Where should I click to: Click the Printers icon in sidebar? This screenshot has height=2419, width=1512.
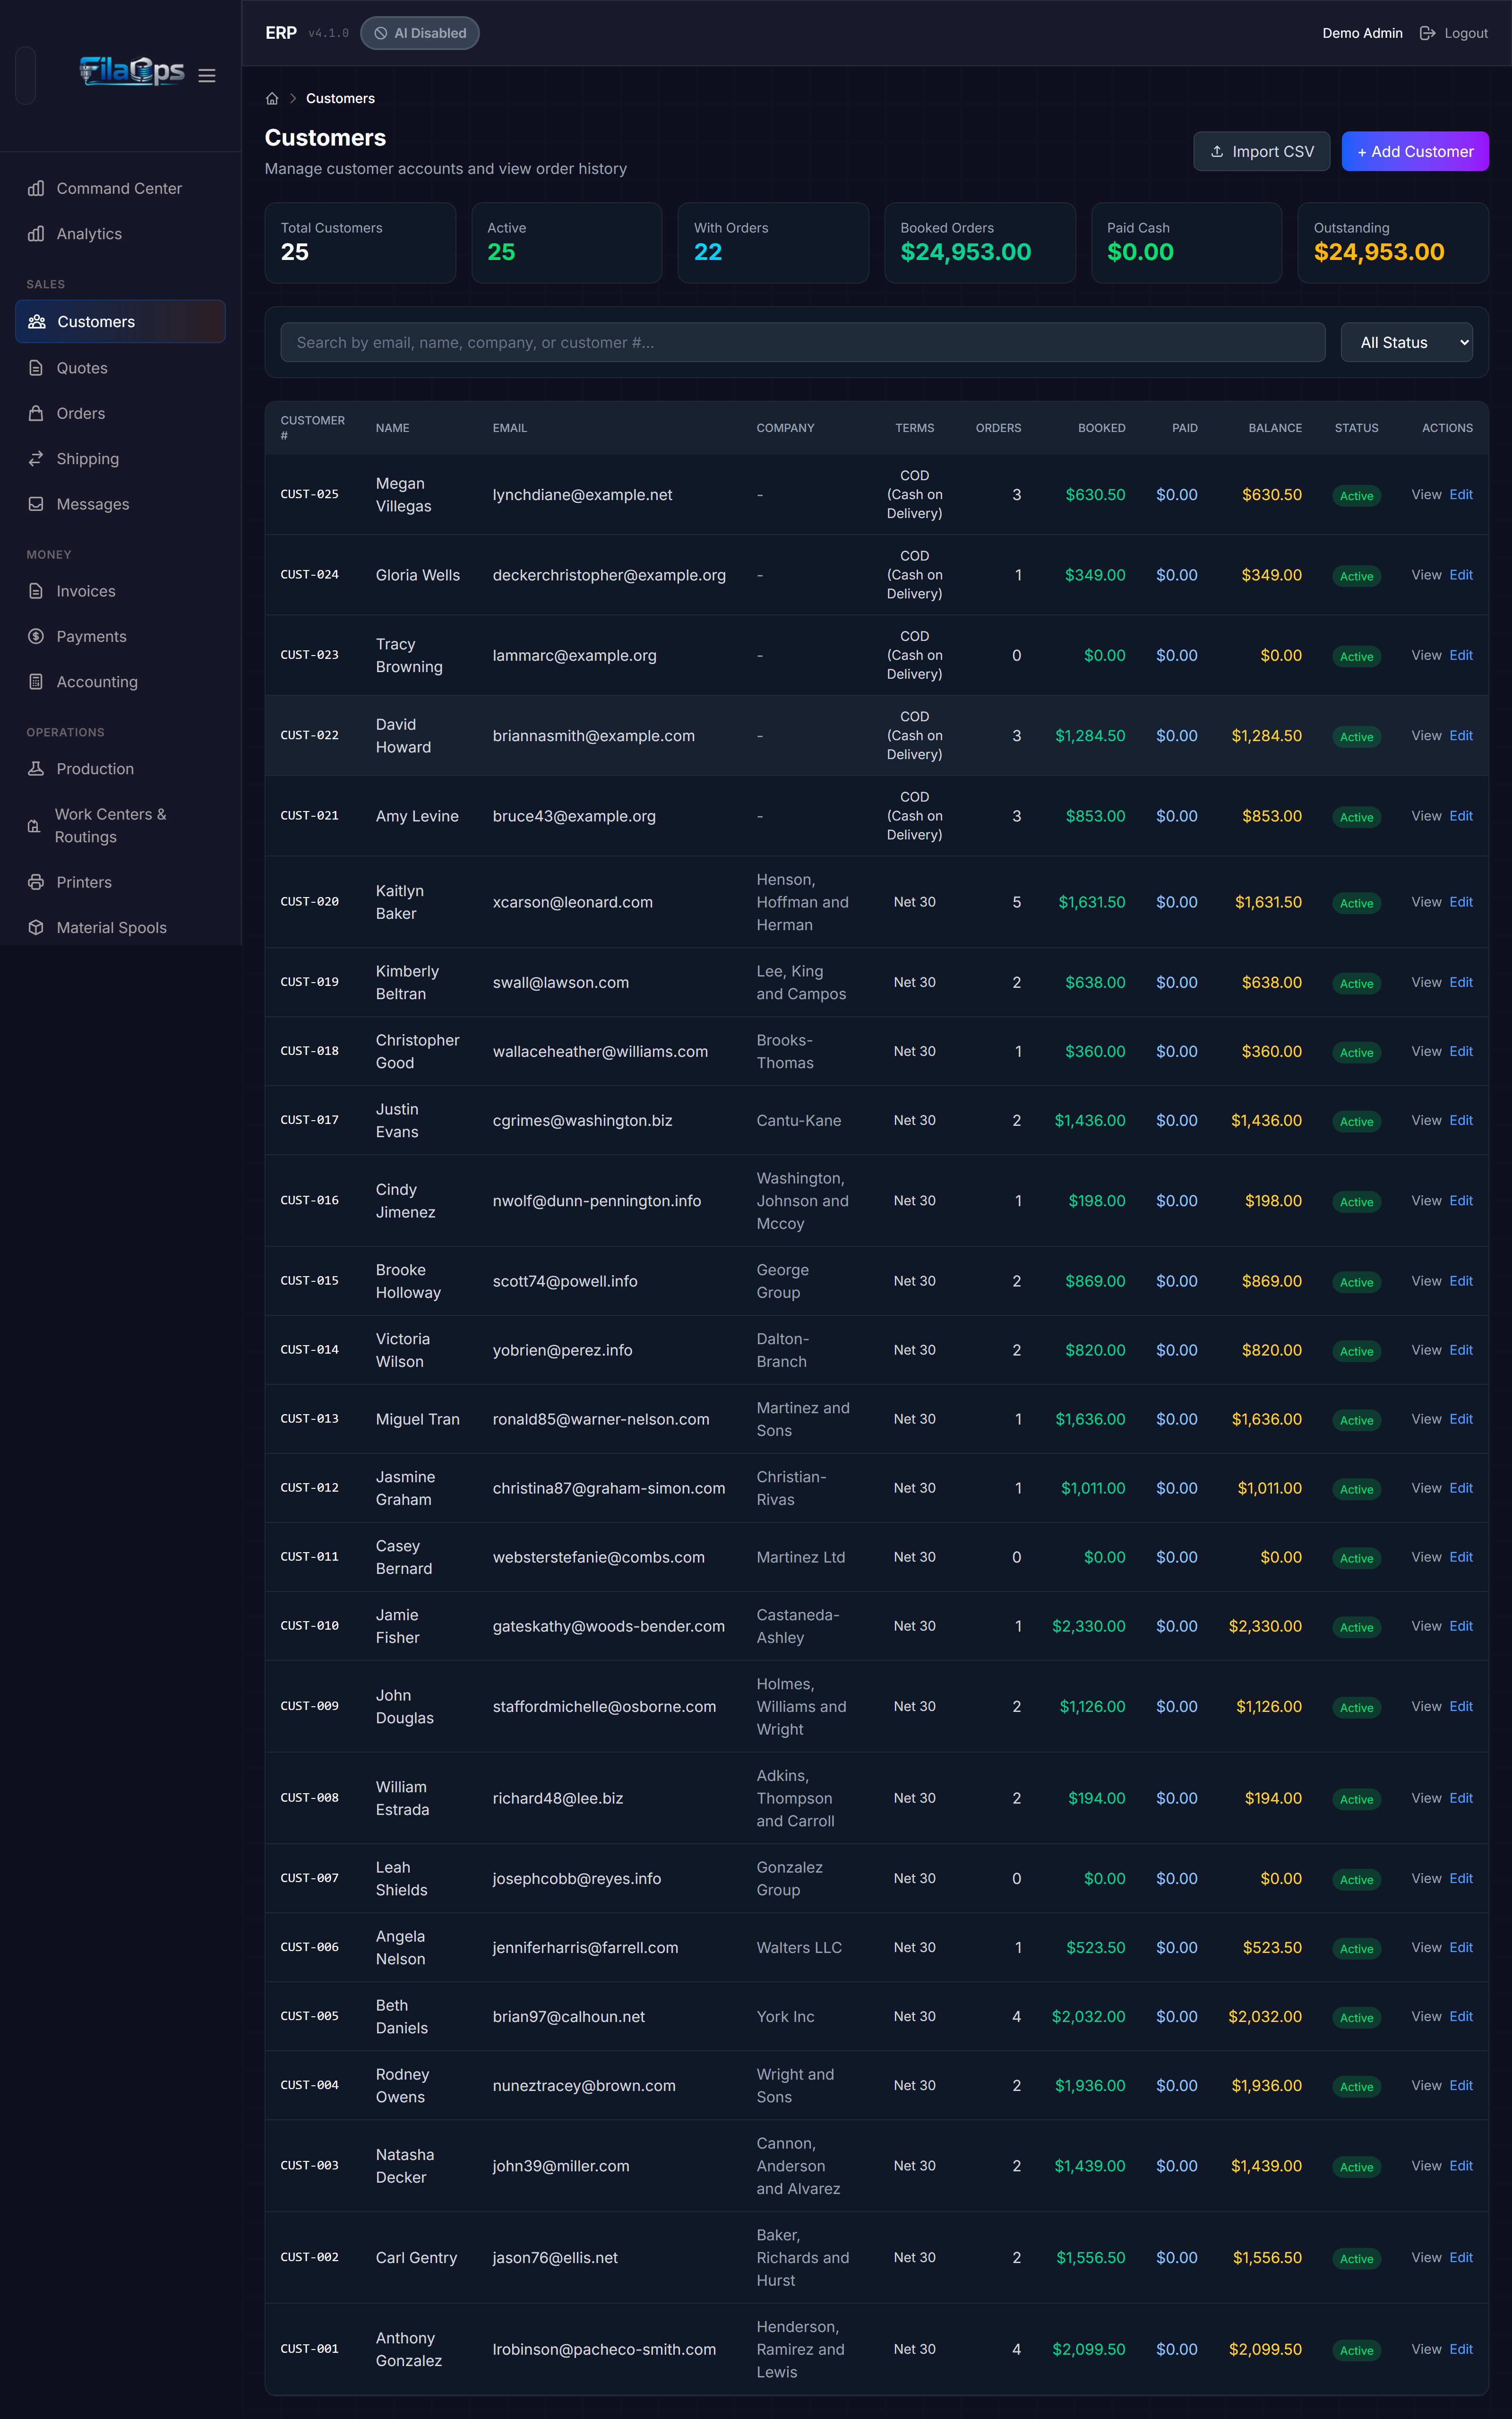pos(36,882)
